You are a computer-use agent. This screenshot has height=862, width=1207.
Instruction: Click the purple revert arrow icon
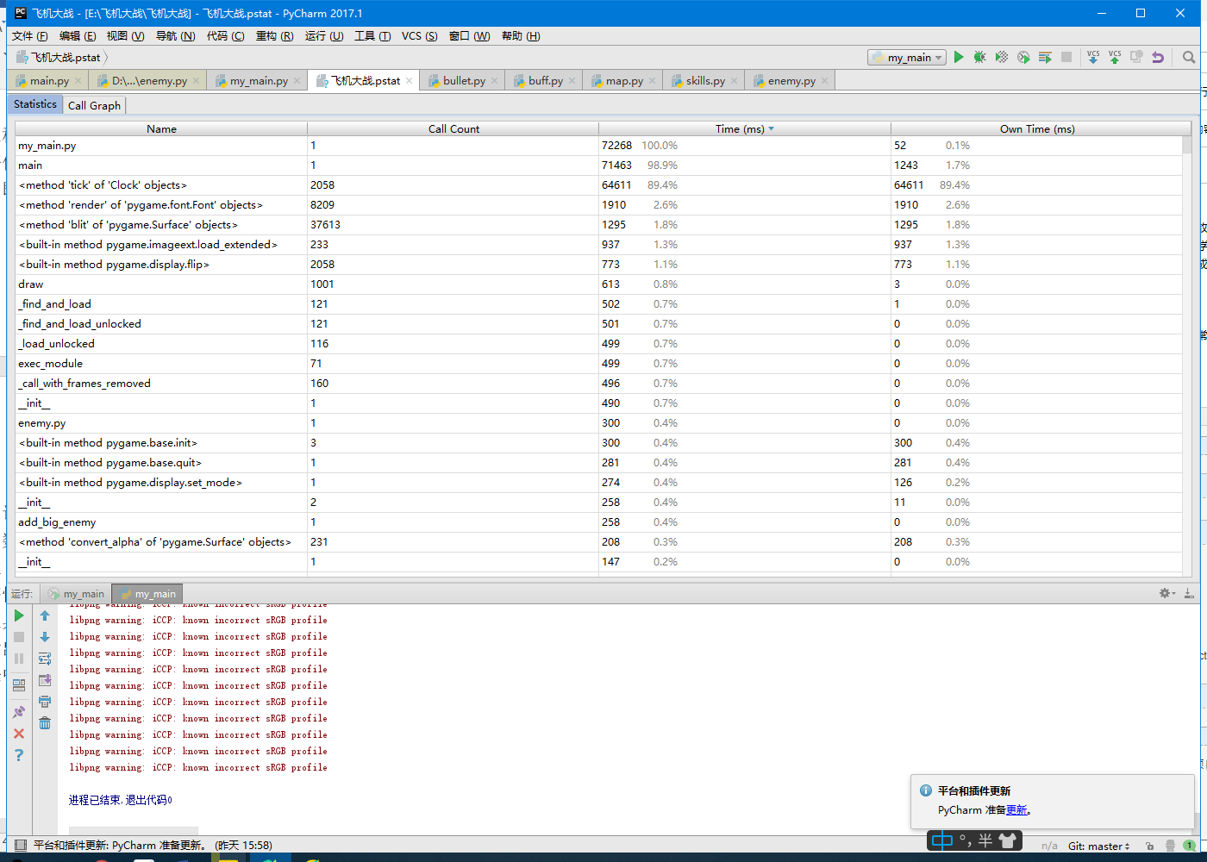(1158, 58)
